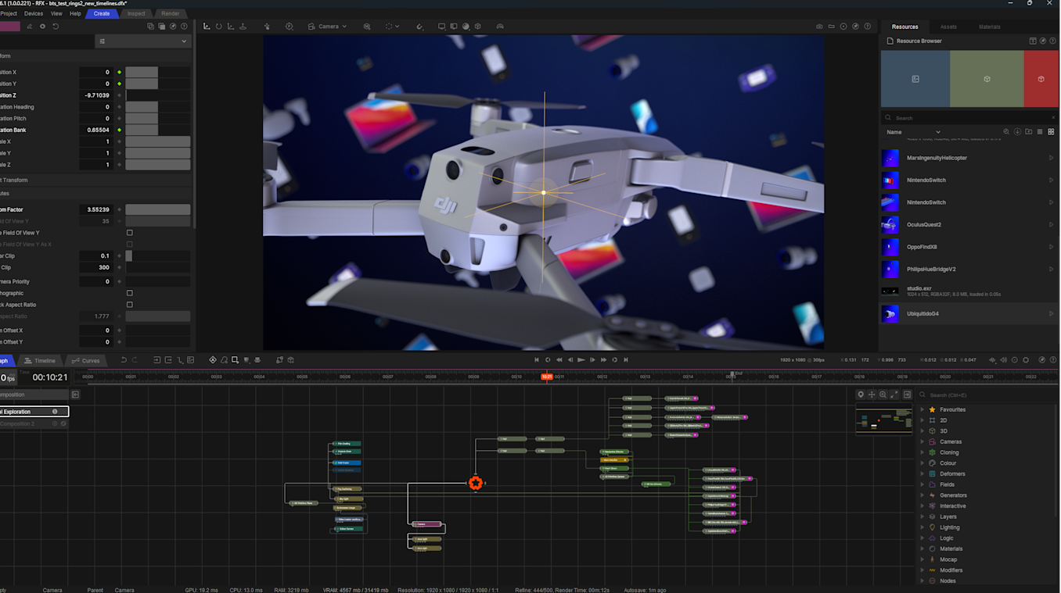Viewport: 1061px width, 593px height.
Task: Click the location pin icon above minimap
Action: pyautogui.click(x=861, y=395)
